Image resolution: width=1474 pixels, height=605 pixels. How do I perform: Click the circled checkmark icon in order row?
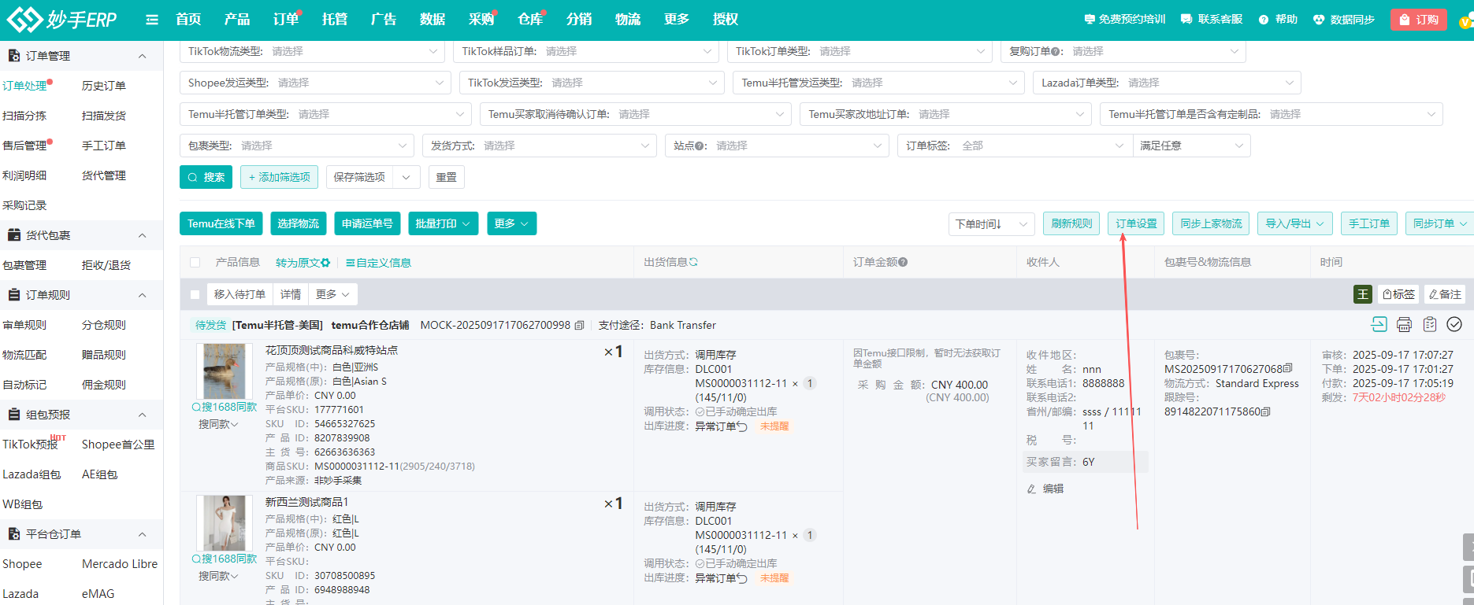click(x=1454, y=324)
